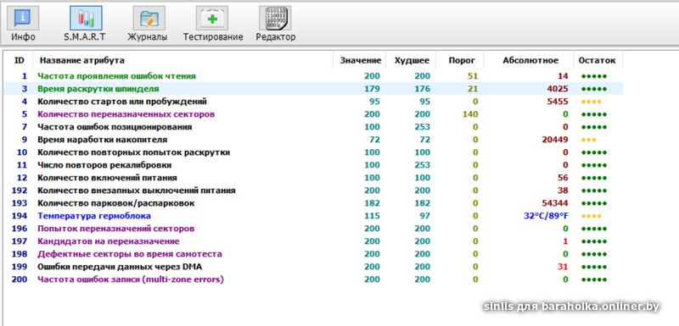Viewport: 679px width, 326px height.
Task: Select row Количество включений питания
Action: pos(314,178)
